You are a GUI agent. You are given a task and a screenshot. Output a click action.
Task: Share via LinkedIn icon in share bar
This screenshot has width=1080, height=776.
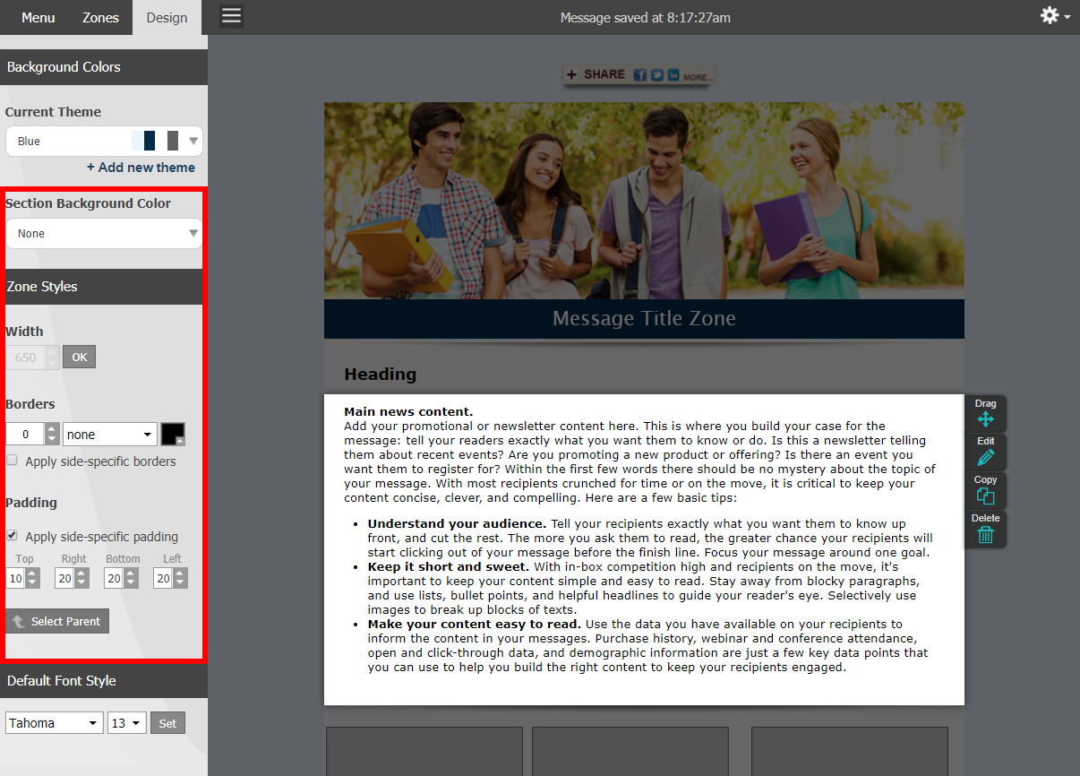[x=673, y=75]
